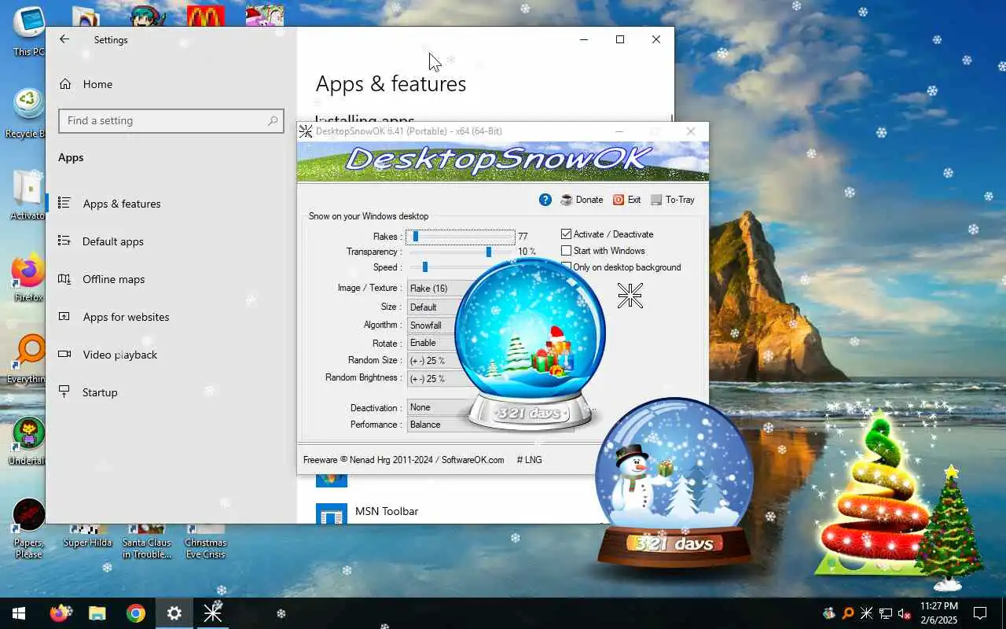Image resolution: width=1006 pixels, height=629 pixels.
Task: Click the Exit button in DesktopSnowOK
Action: [627, 200]
